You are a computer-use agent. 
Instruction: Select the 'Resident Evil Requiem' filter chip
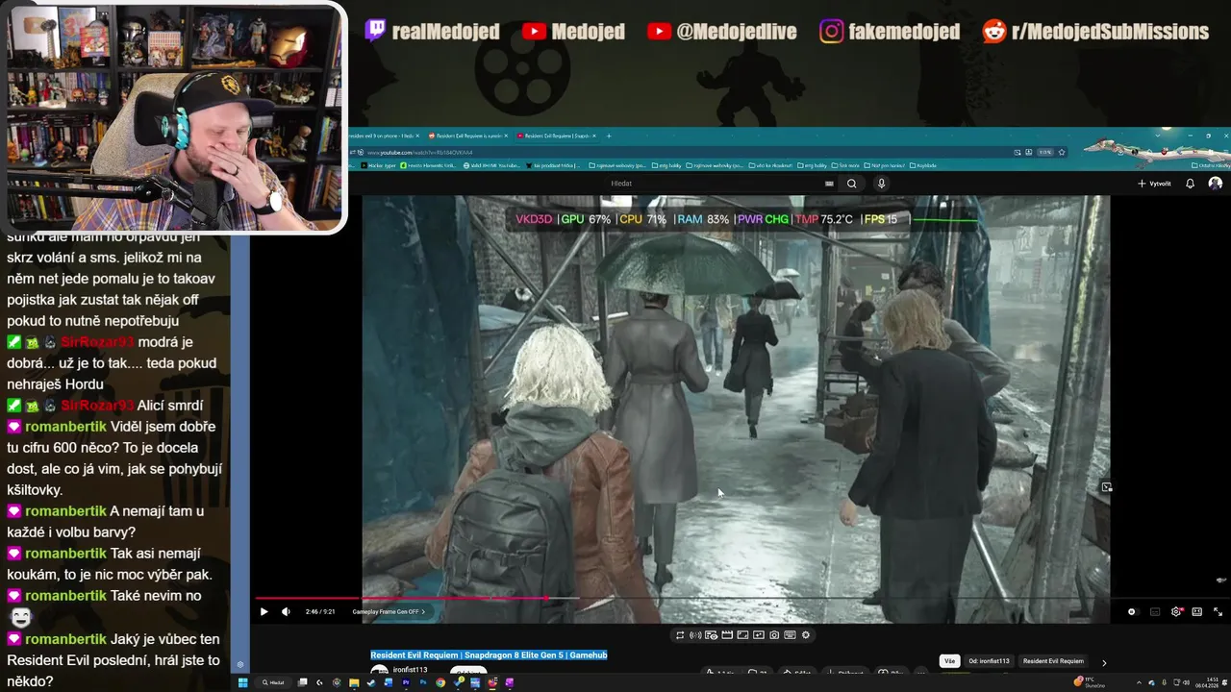pos(1053,661)
